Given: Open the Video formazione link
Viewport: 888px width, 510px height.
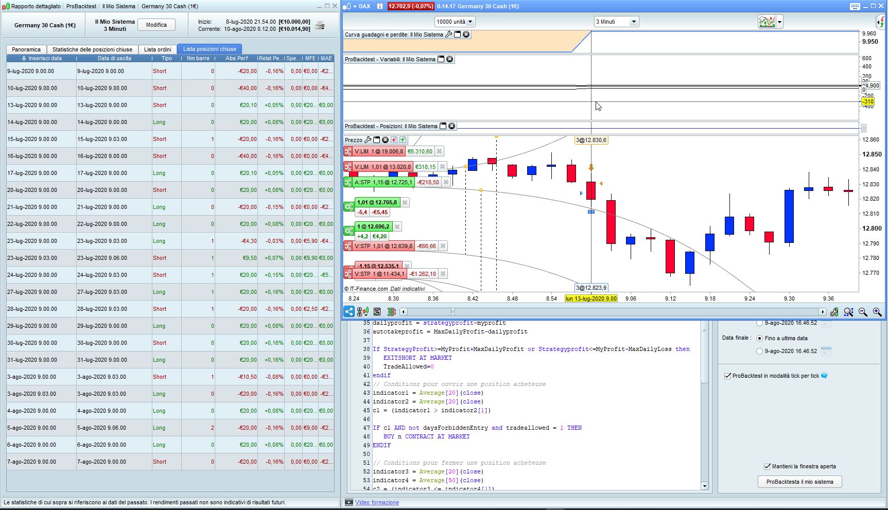Looking at the screenshot, I should [x=377, y=502].
